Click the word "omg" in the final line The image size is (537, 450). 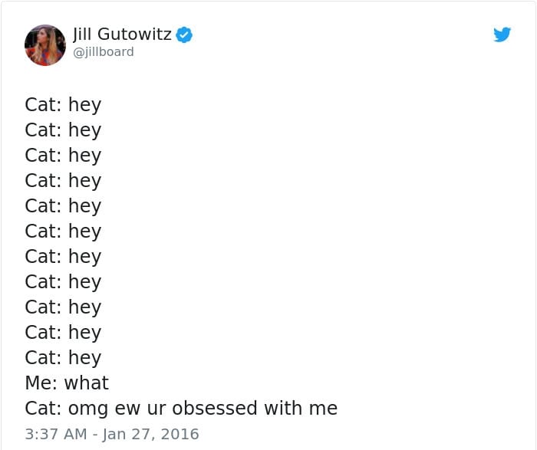coord(88,409)
